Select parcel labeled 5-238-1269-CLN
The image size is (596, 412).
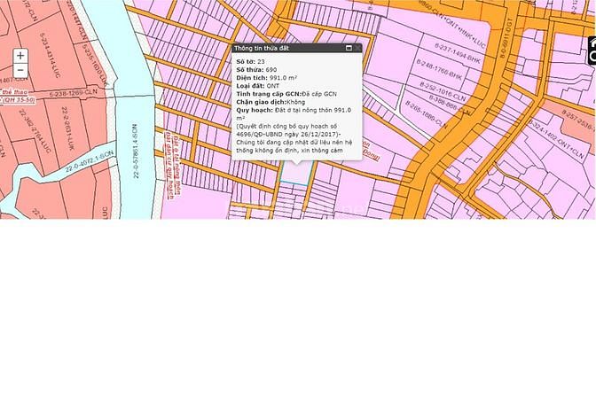(72, 92)
